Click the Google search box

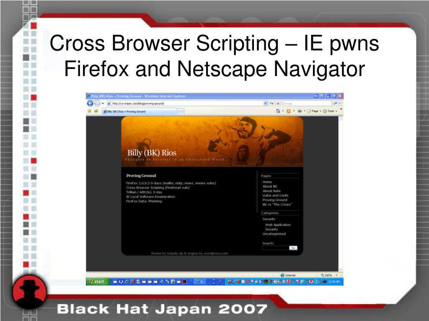click(x=307, y=104)
